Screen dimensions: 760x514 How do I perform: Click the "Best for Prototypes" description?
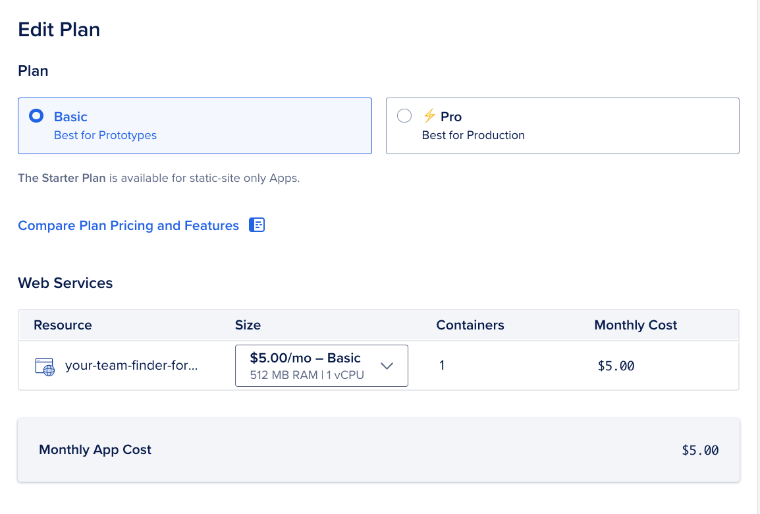click(x=105, y=135)
